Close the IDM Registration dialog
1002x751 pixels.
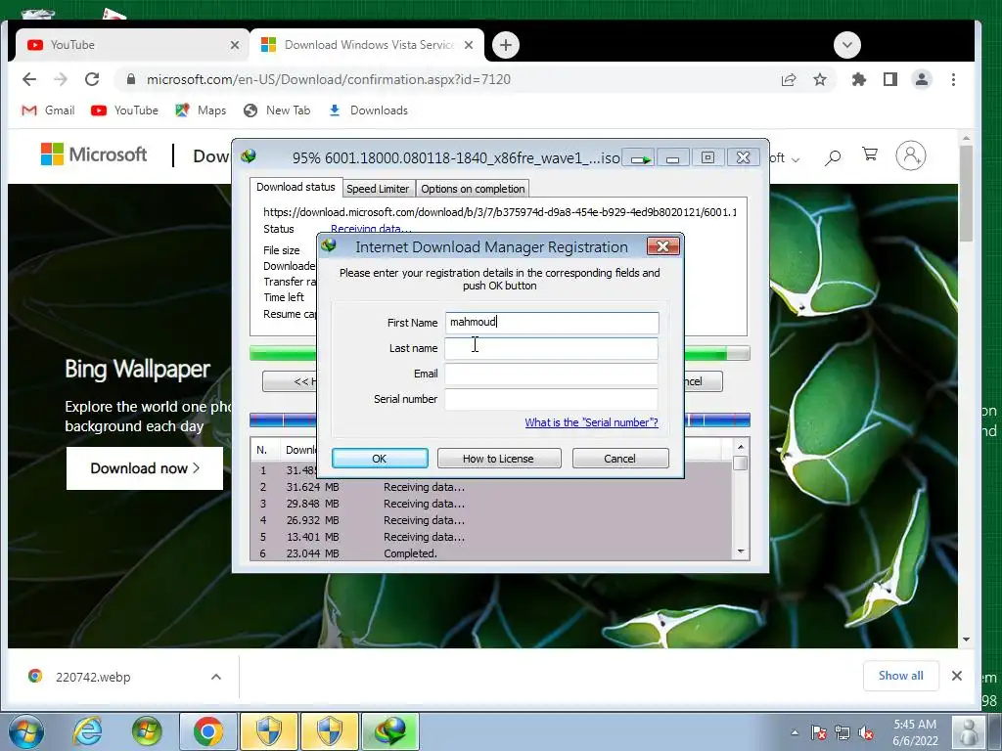(662, 246)
